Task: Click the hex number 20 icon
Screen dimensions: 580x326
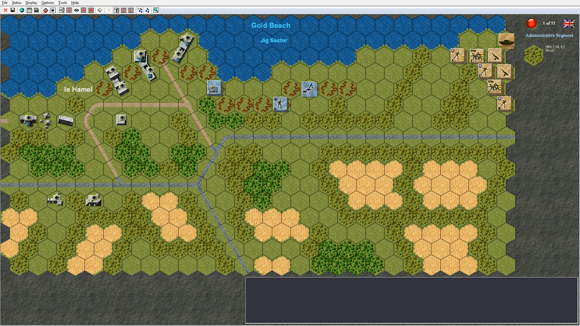Action: tap(45, 10)
